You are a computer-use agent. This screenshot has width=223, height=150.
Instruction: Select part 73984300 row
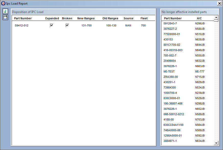[188, 87]
